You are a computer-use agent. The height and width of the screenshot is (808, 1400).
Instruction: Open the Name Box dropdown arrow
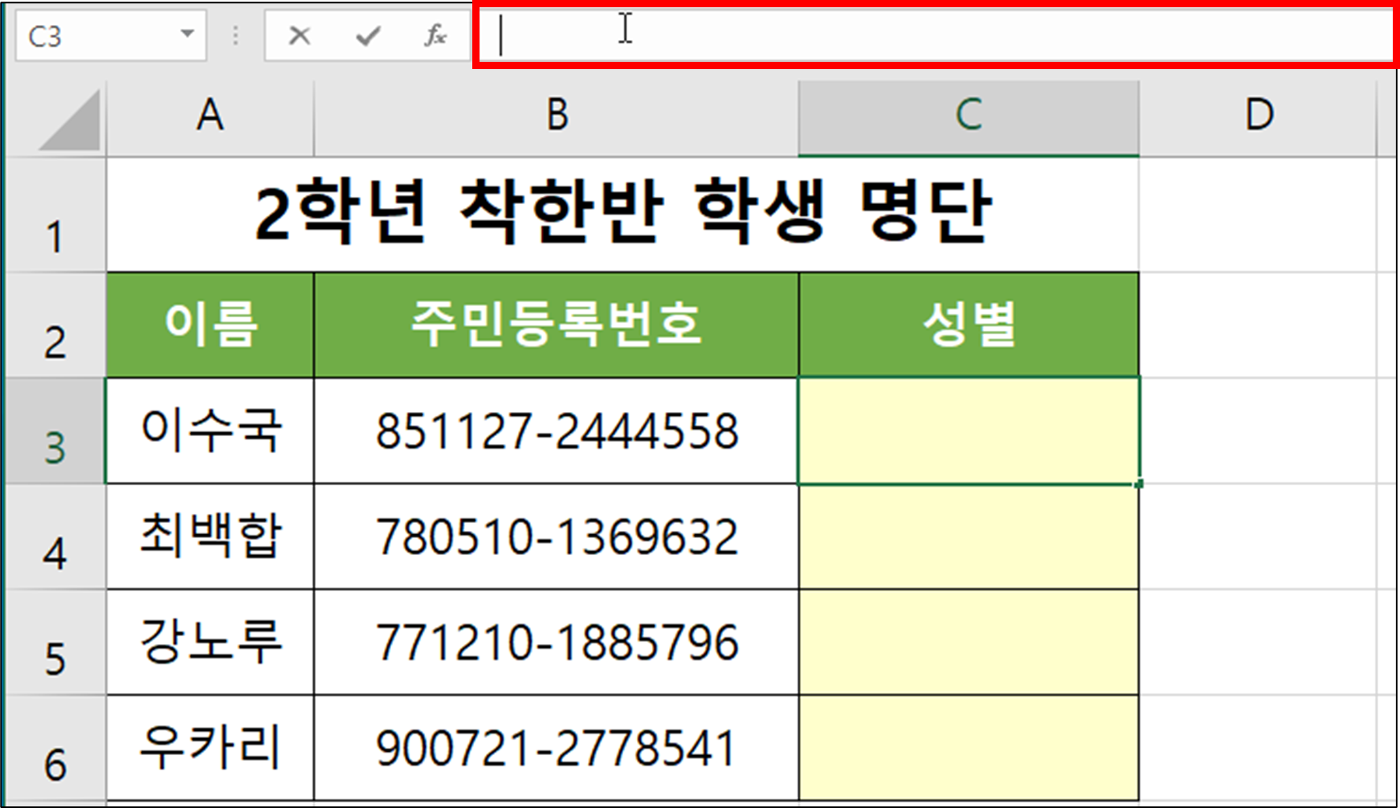[x=187, y=34]
